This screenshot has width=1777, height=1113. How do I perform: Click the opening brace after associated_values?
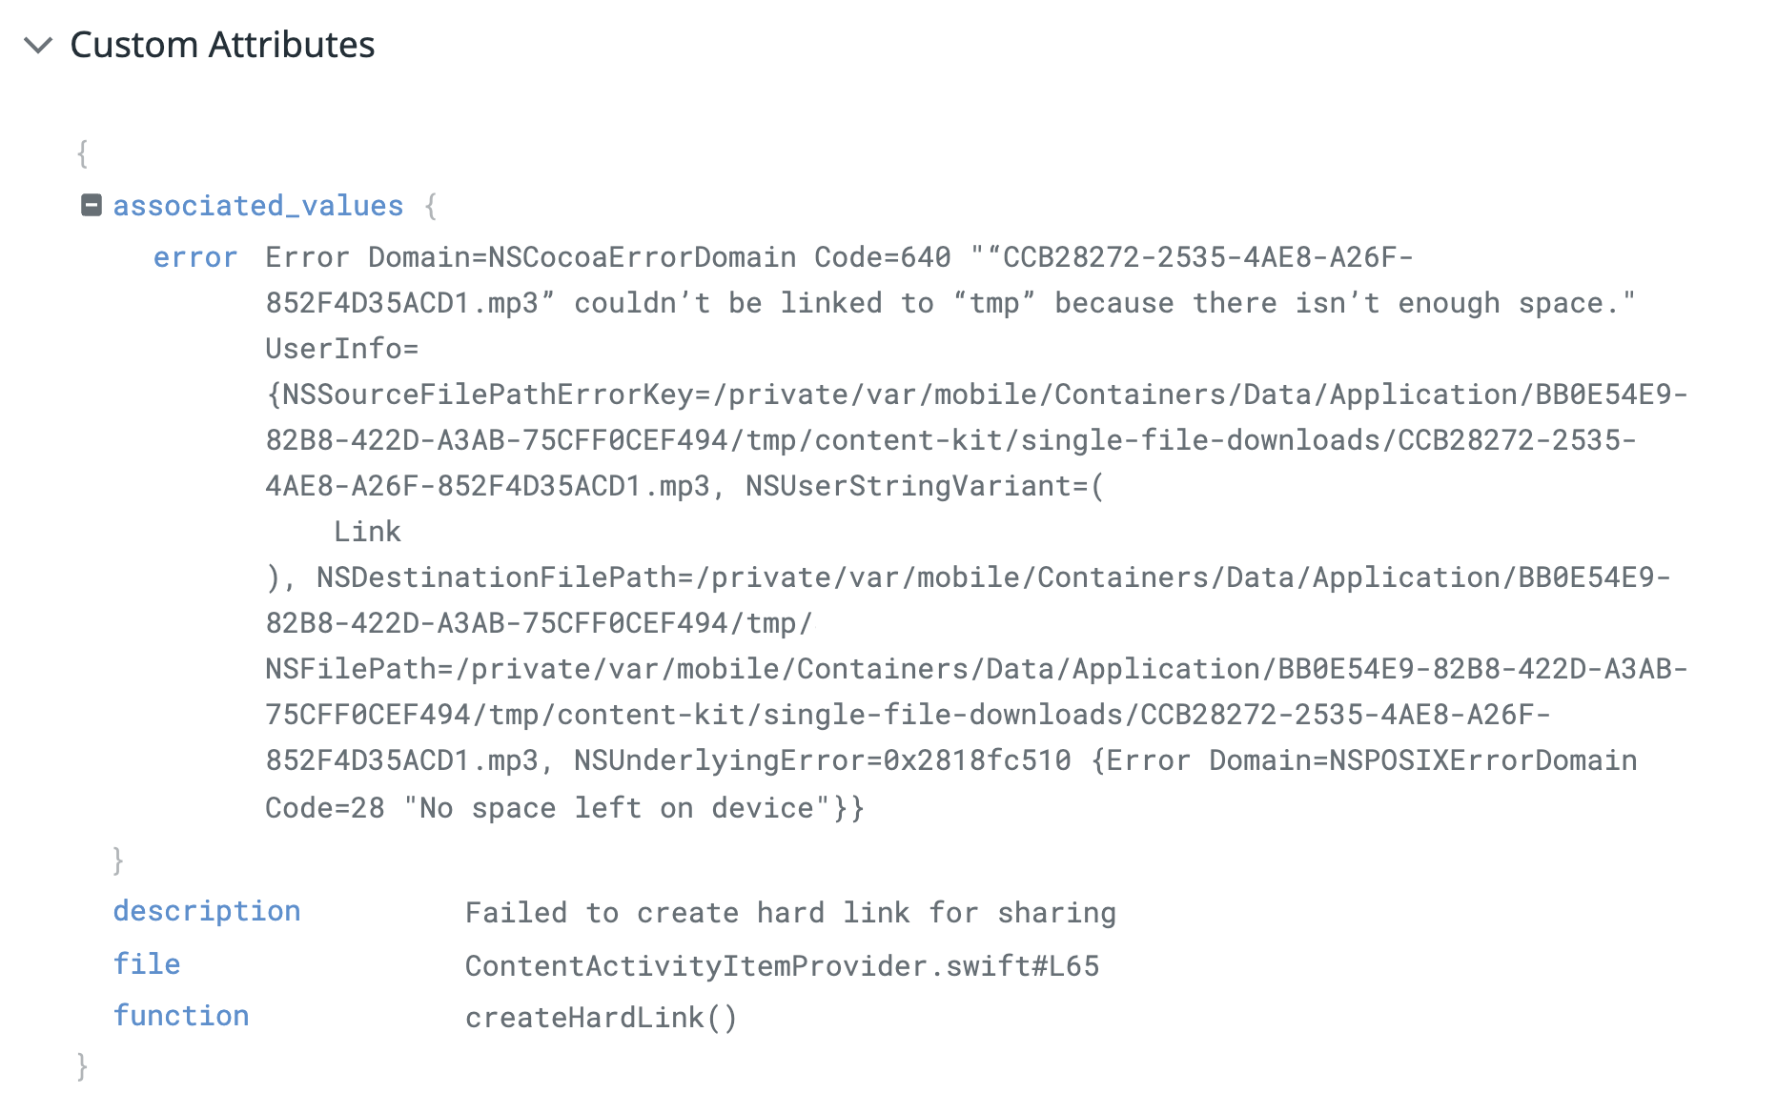tap(431, 206)
